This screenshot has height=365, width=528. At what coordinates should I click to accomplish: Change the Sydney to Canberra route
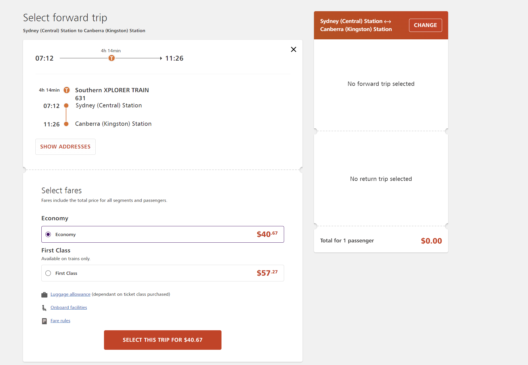click(x=425, y=25)
